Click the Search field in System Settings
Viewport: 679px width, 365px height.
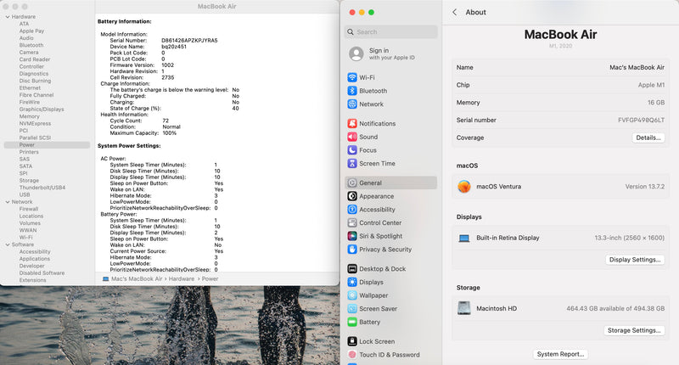tap(390, 32)
